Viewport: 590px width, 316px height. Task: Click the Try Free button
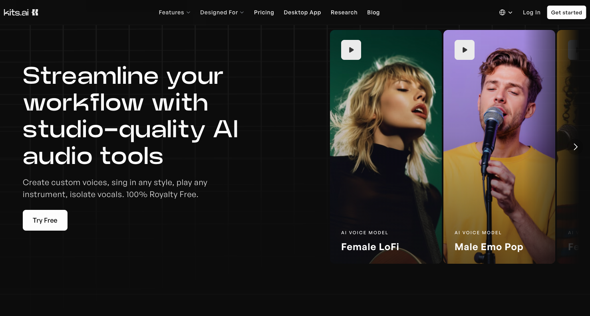pyautogui.click(x=45, y=220)
